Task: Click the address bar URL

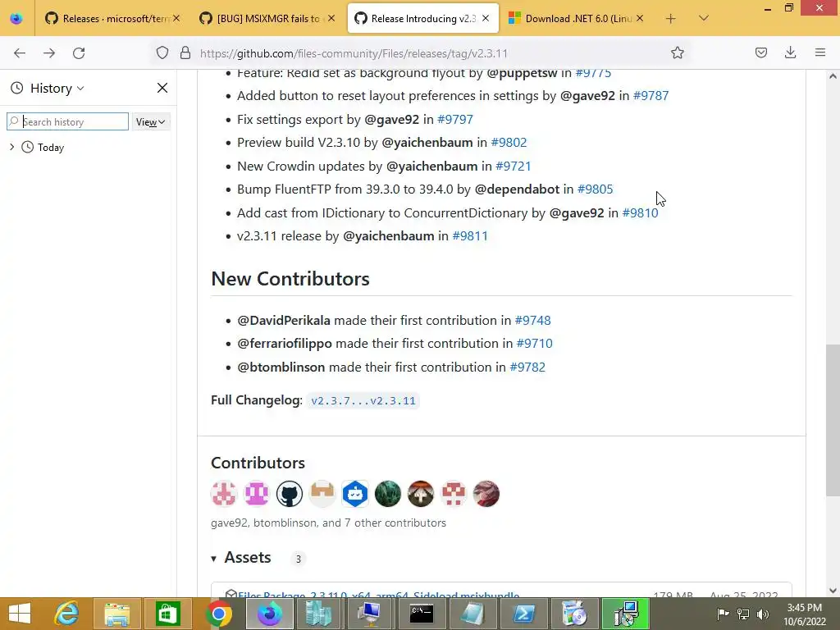Action: coord(354,53)
